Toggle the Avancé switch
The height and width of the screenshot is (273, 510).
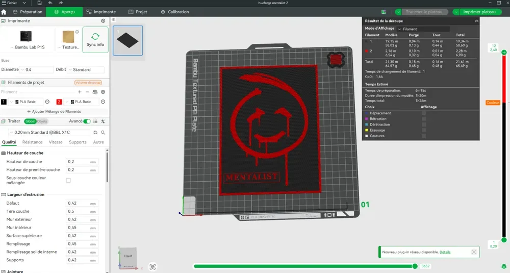click(x=87, y=121)
